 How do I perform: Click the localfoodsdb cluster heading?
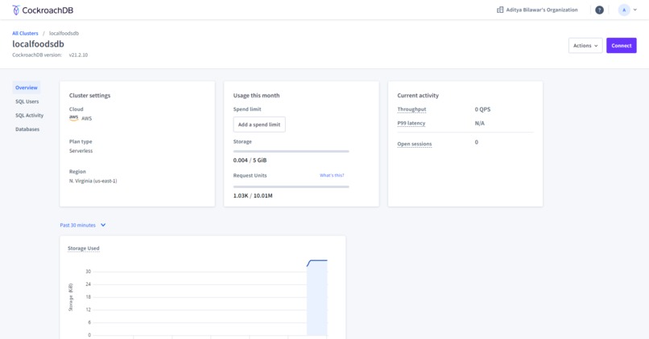tap(38, 43)
